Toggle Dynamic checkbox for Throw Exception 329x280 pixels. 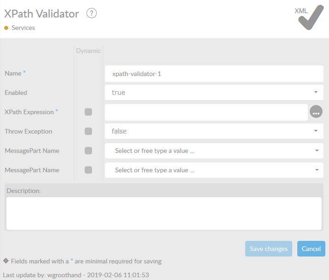[88, 131]
